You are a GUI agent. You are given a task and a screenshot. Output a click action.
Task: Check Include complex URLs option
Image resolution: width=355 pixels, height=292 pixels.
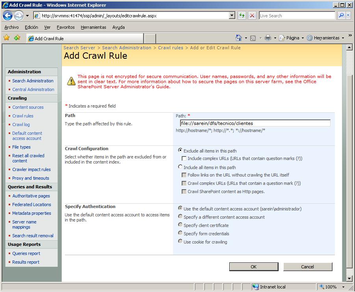(184, 158)
